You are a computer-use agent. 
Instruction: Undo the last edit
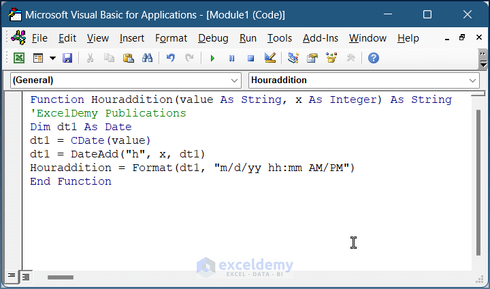[170, 59]
